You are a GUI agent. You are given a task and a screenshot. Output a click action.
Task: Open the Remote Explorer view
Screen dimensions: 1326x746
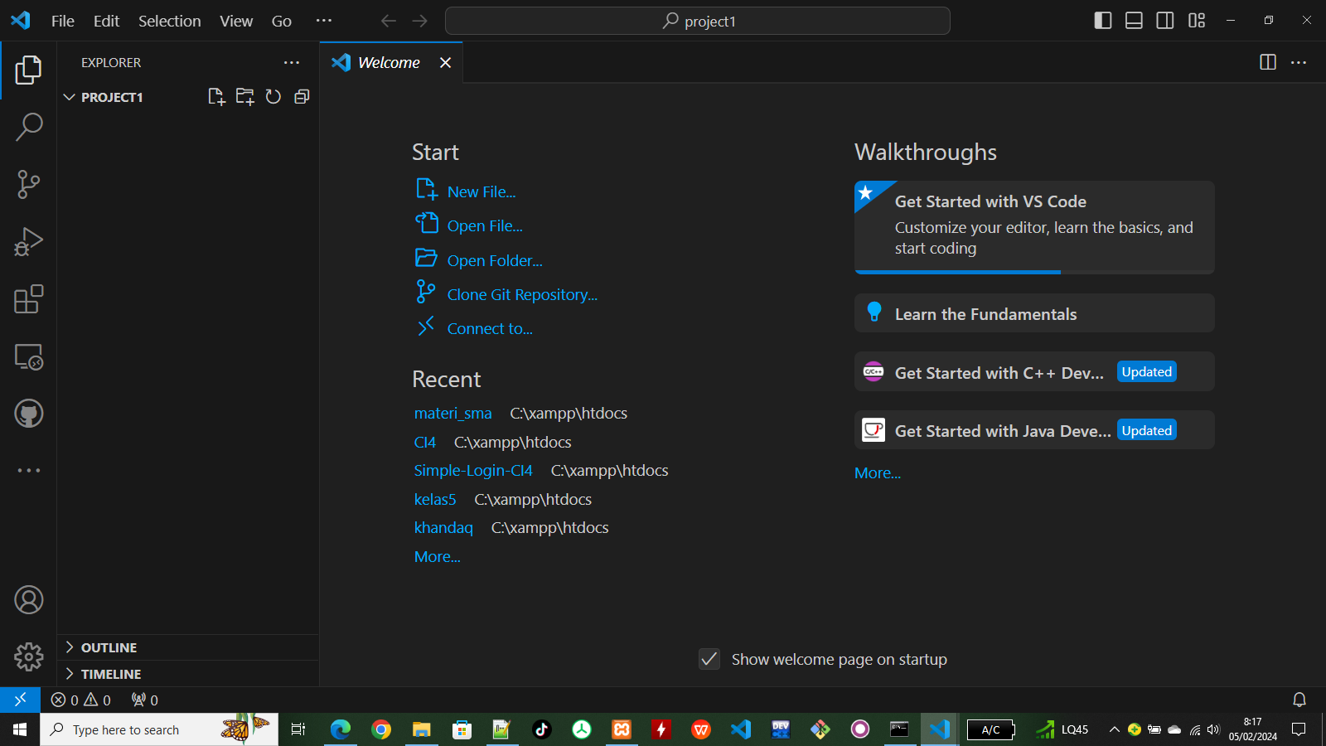(x=28, y=356)
